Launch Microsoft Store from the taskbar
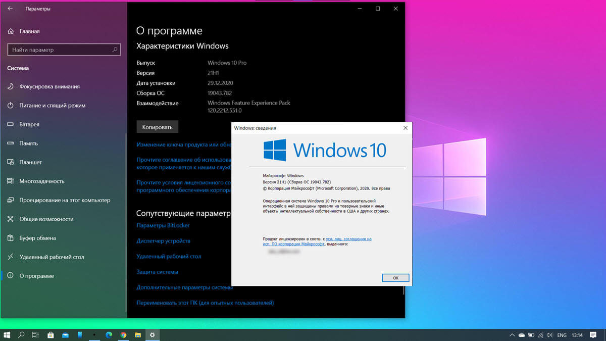606x341 pixels. [x=50, y=335]
